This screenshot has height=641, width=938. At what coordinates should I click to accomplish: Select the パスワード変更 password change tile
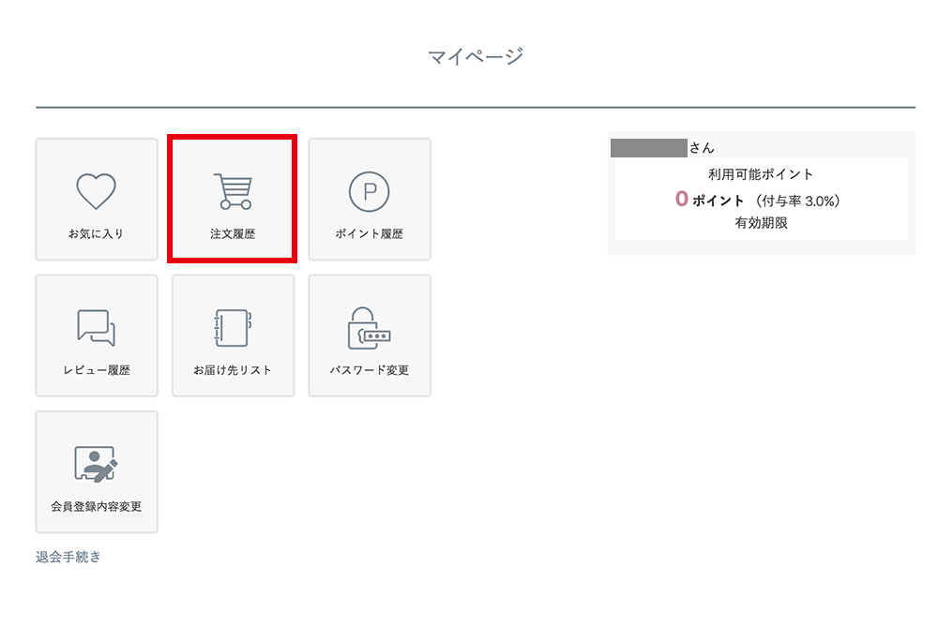(369, 335)
